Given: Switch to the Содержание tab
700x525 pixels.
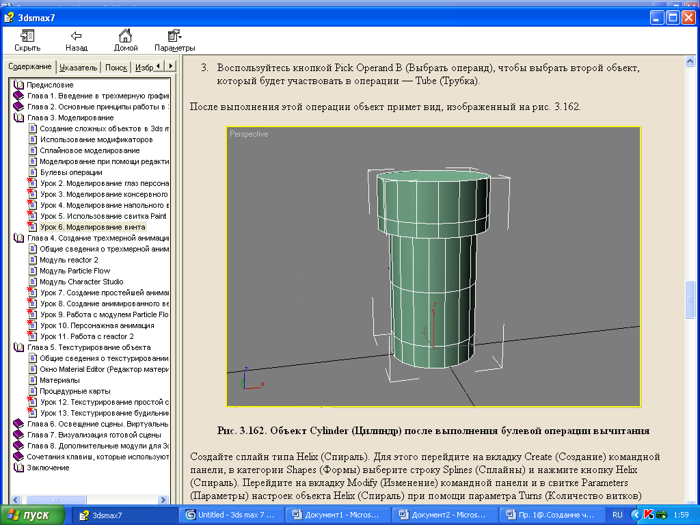Looking at the screenshot, I should [30, 66].
